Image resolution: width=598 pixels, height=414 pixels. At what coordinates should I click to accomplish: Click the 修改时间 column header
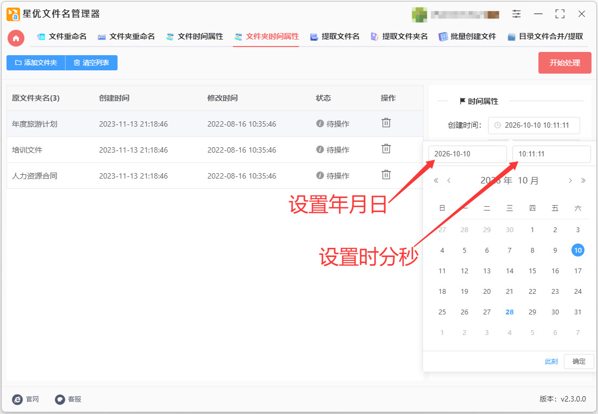pos(222,98)
